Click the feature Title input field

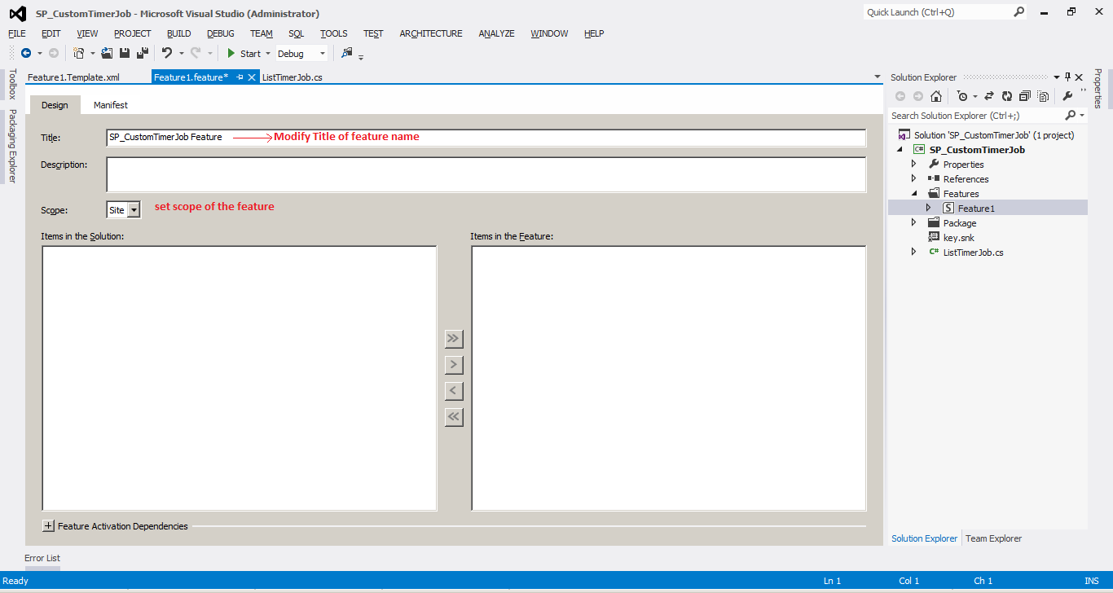point(486,137)
